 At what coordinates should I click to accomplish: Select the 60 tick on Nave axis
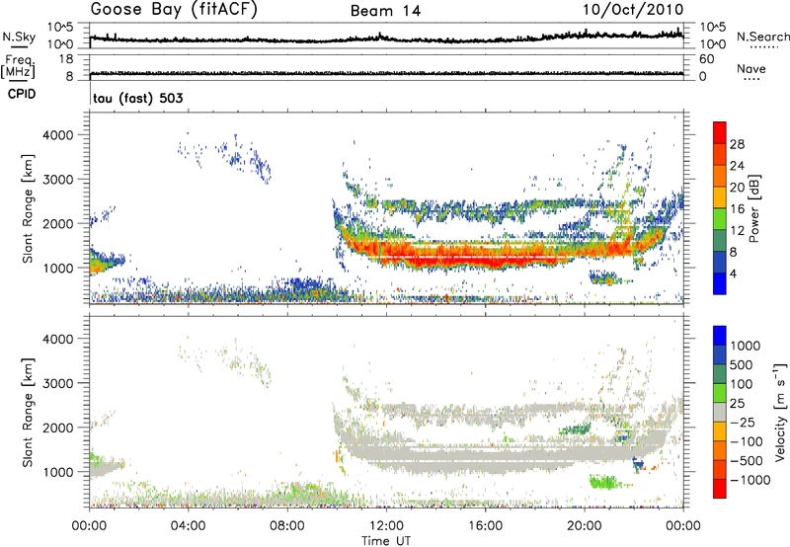click(706, 59)
